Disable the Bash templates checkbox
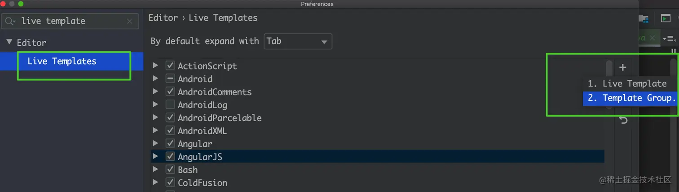The image size is (679, 192). 170,170
